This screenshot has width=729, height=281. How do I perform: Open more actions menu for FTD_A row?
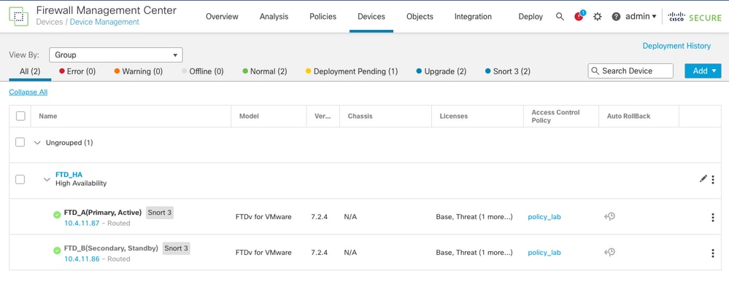tap(713, 218)
